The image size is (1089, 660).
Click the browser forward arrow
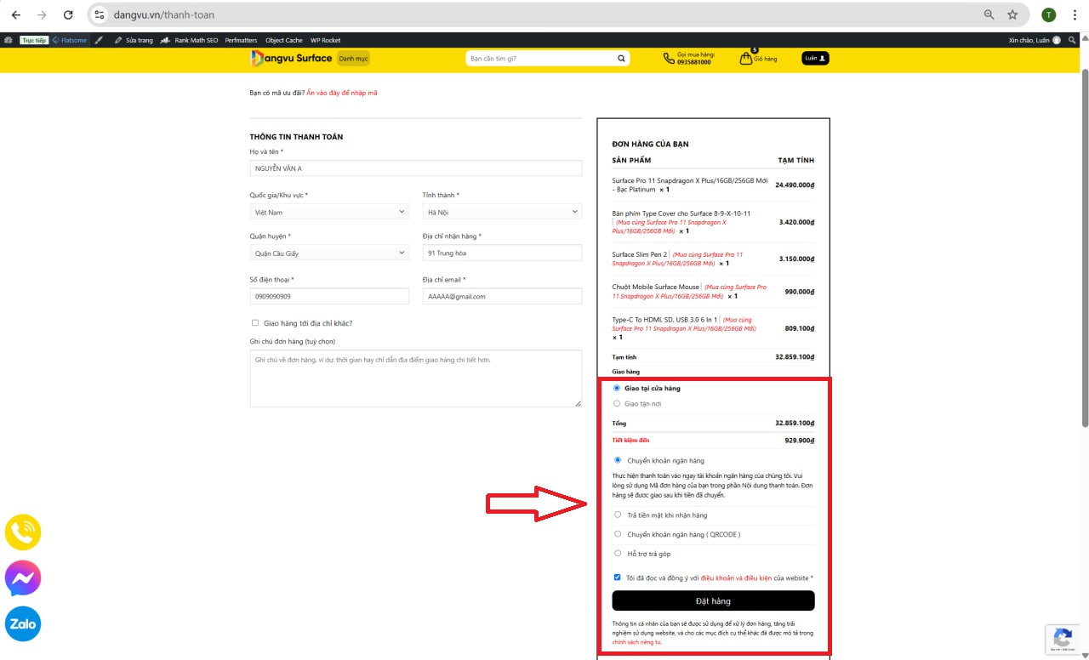(x=42, y=14)
